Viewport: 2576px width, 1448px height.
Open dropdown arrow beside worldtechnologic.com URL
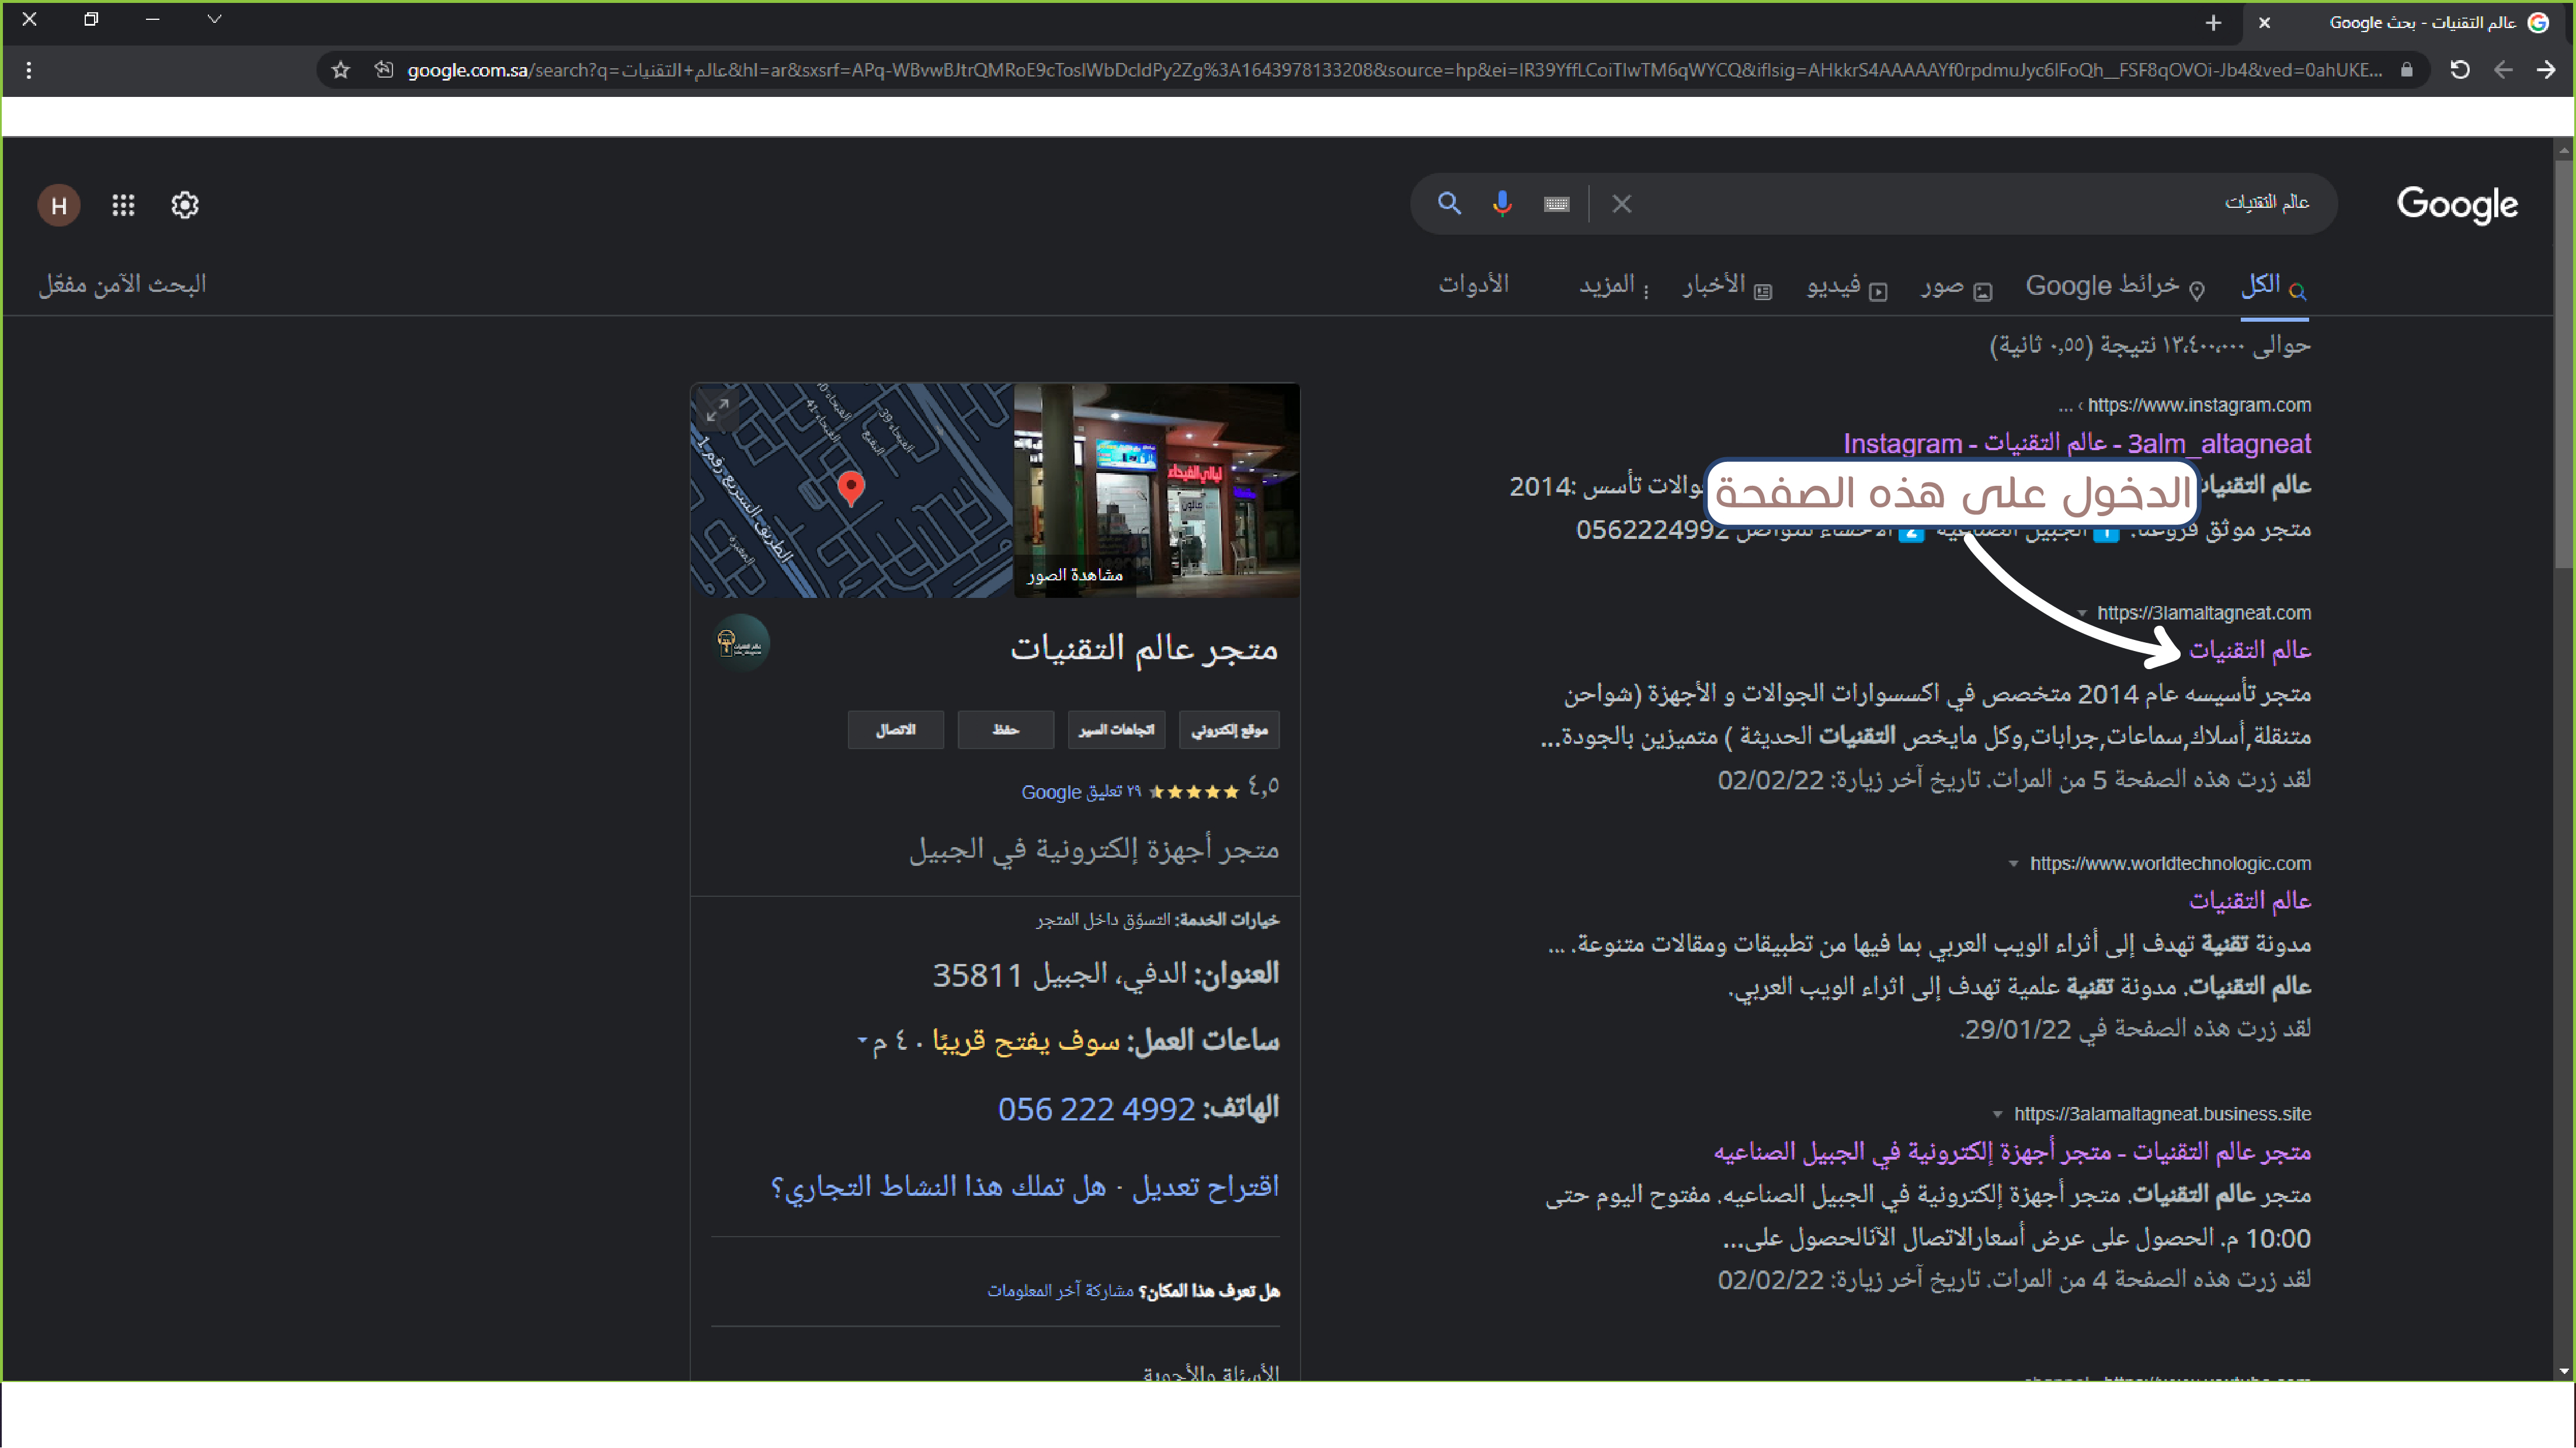(2013, 864)
